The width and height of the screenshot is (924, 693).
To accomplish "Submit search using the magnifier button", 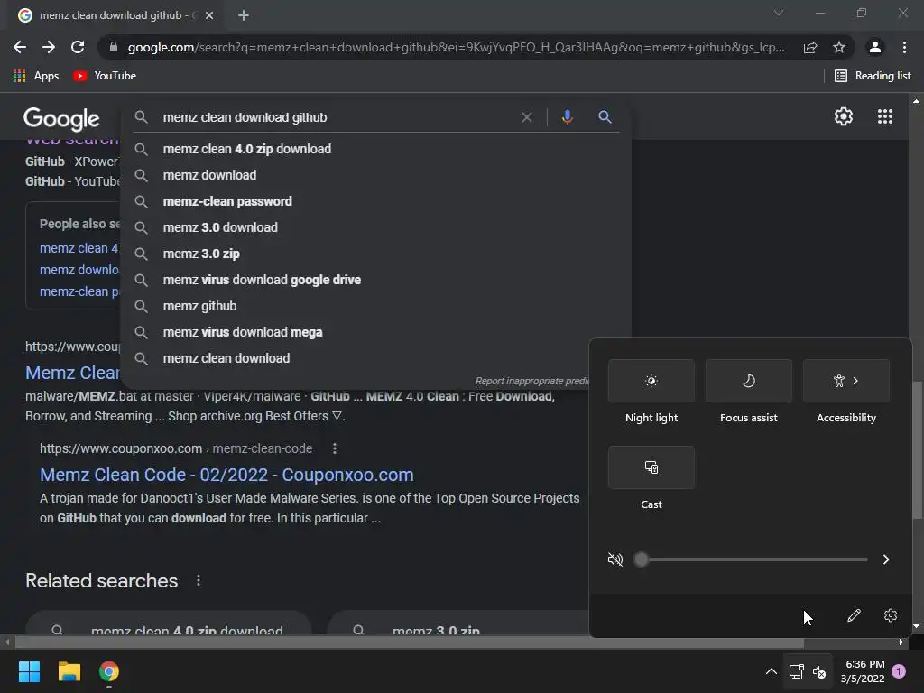I will pyautogui.click(x=605, y=117).
